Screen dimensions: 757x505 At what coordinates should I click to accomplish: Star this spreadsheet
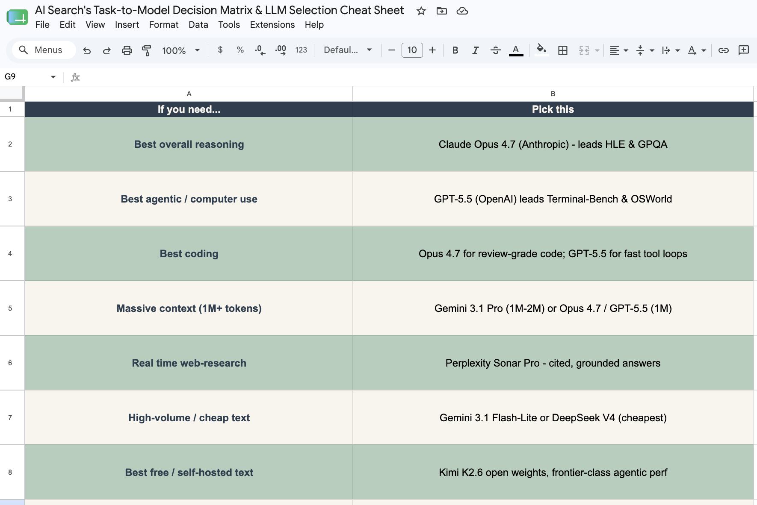(421, 11)
